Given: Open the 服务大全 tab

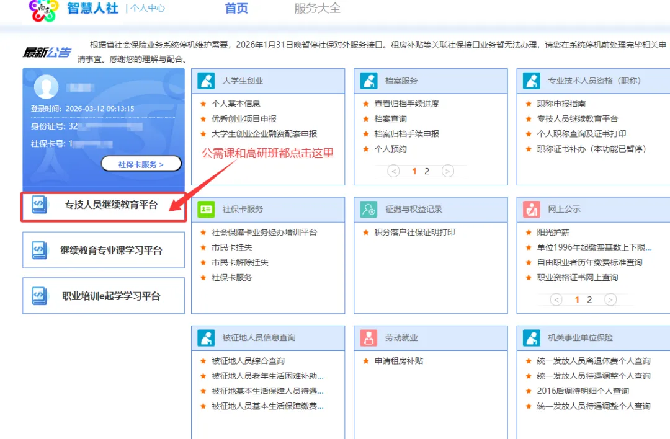Looking at the screenshot, I should [317, 8].
